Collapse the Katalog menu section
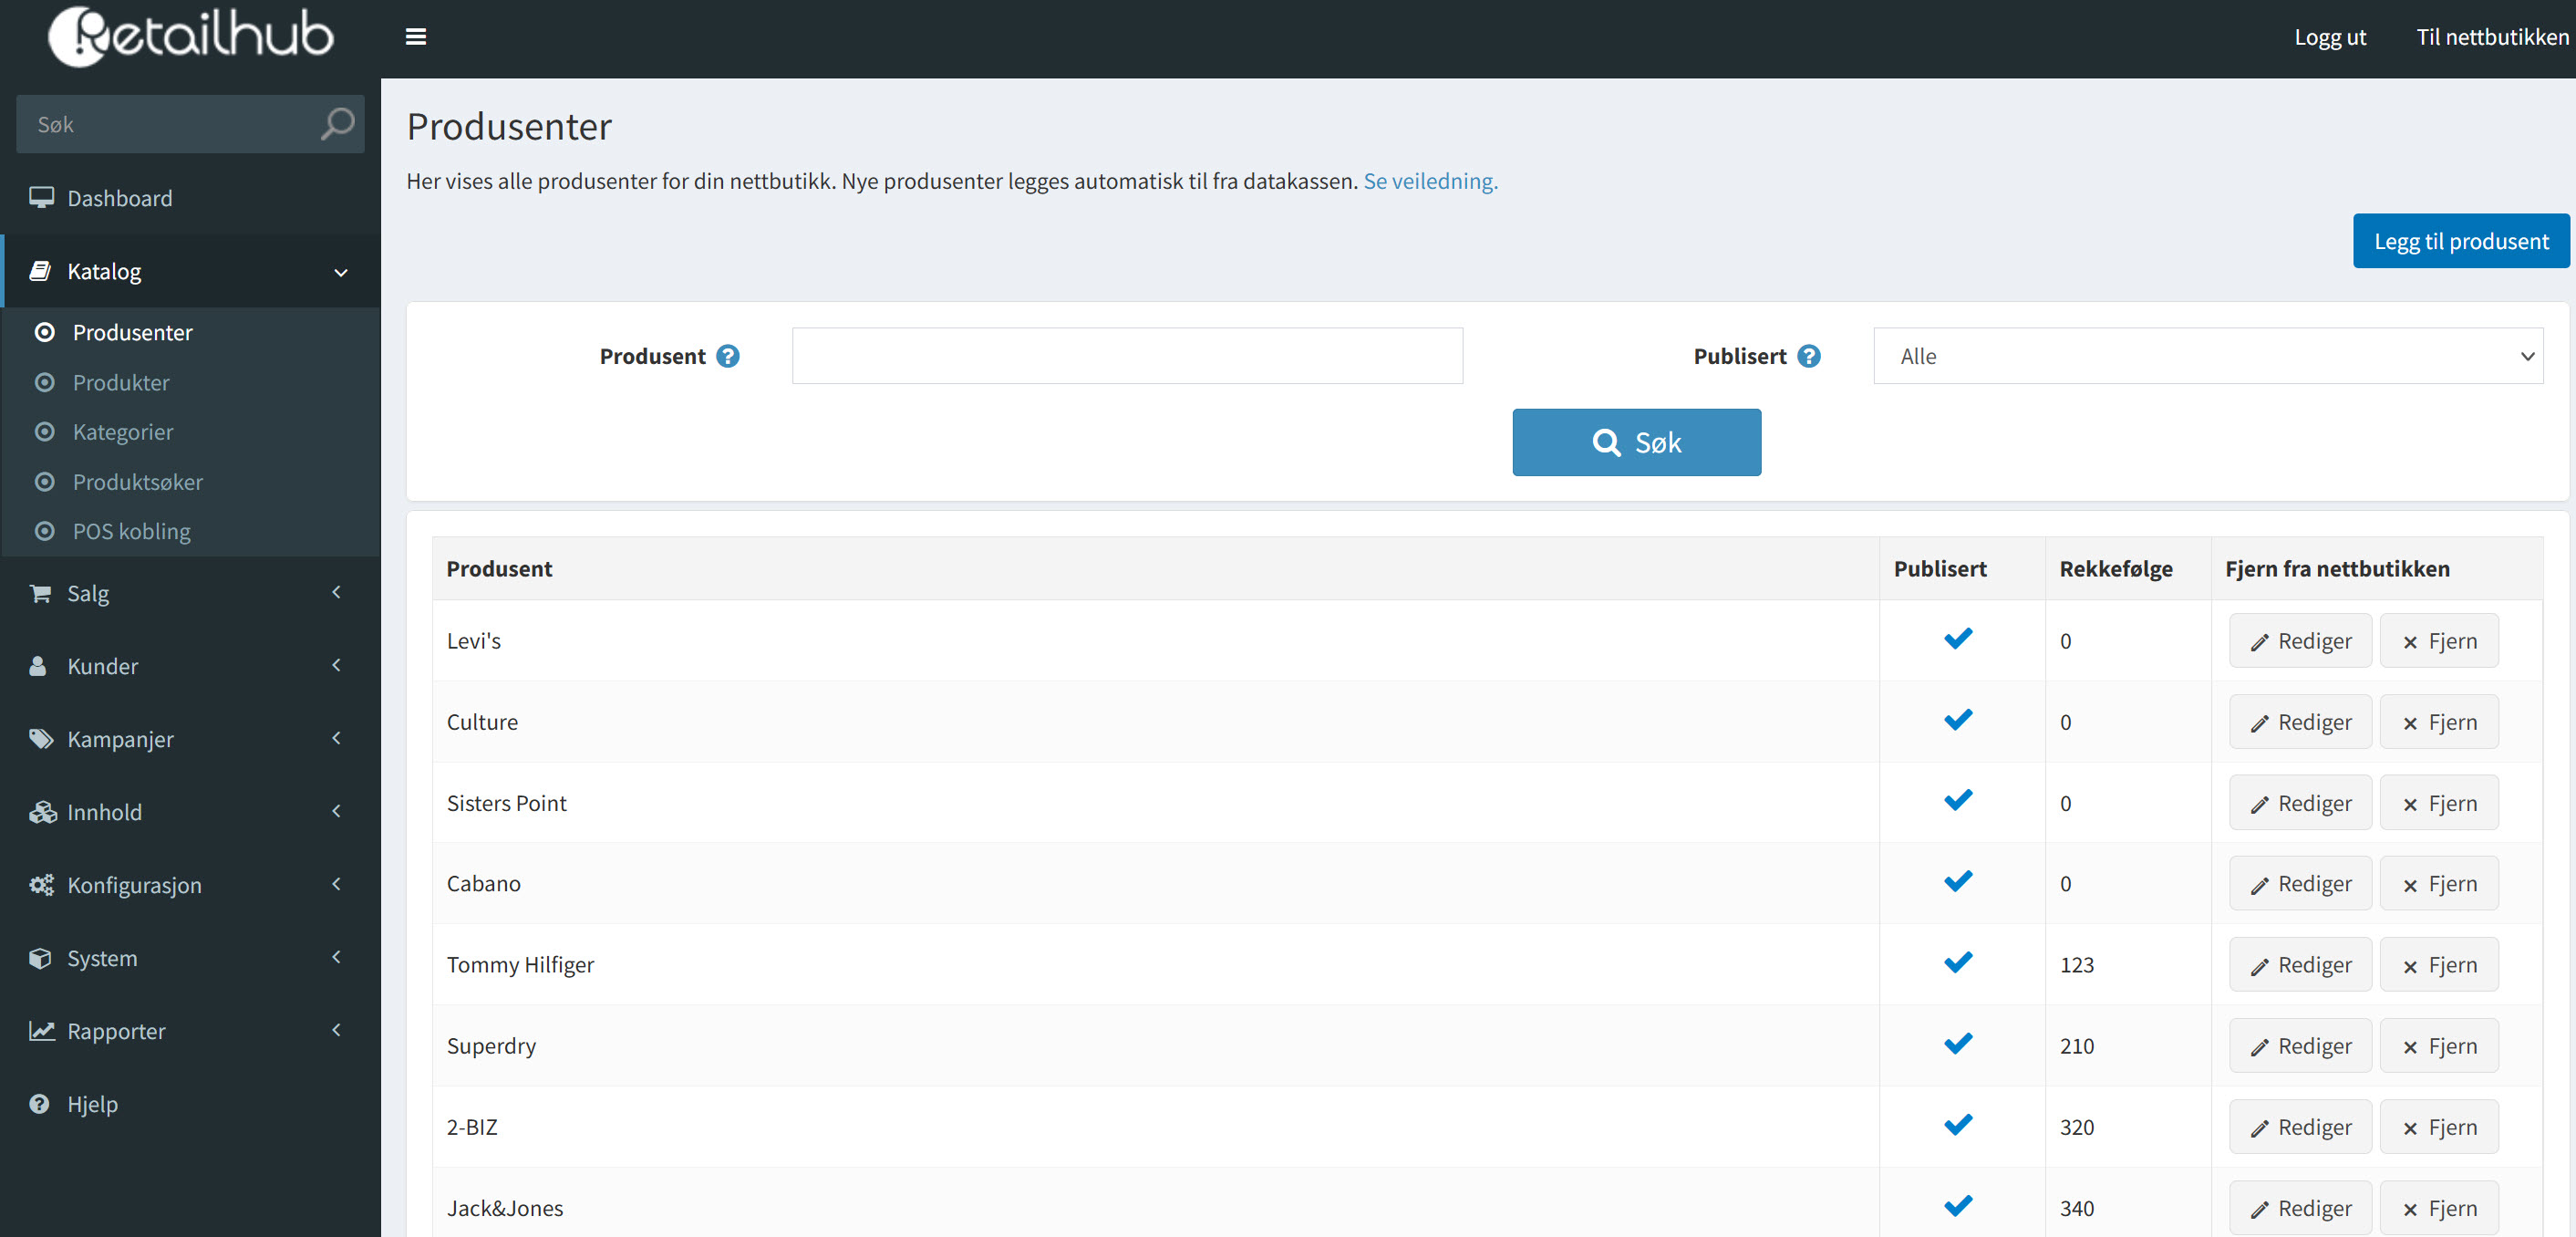 340,272
